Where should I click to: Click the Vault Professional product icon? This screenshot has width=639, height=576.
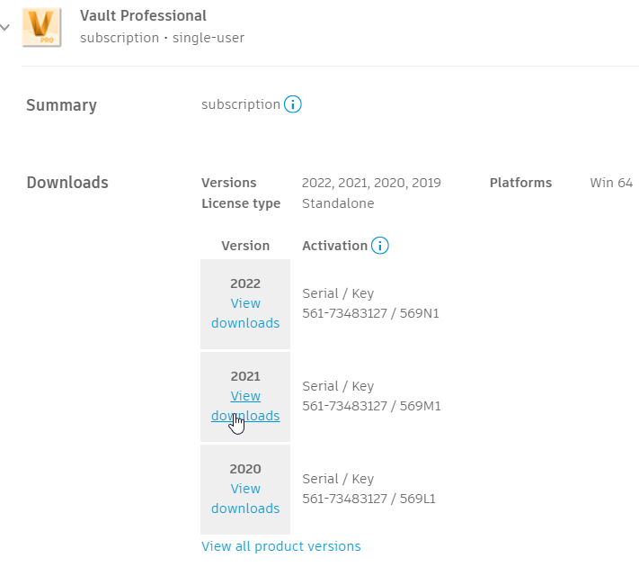coord(40,26)
